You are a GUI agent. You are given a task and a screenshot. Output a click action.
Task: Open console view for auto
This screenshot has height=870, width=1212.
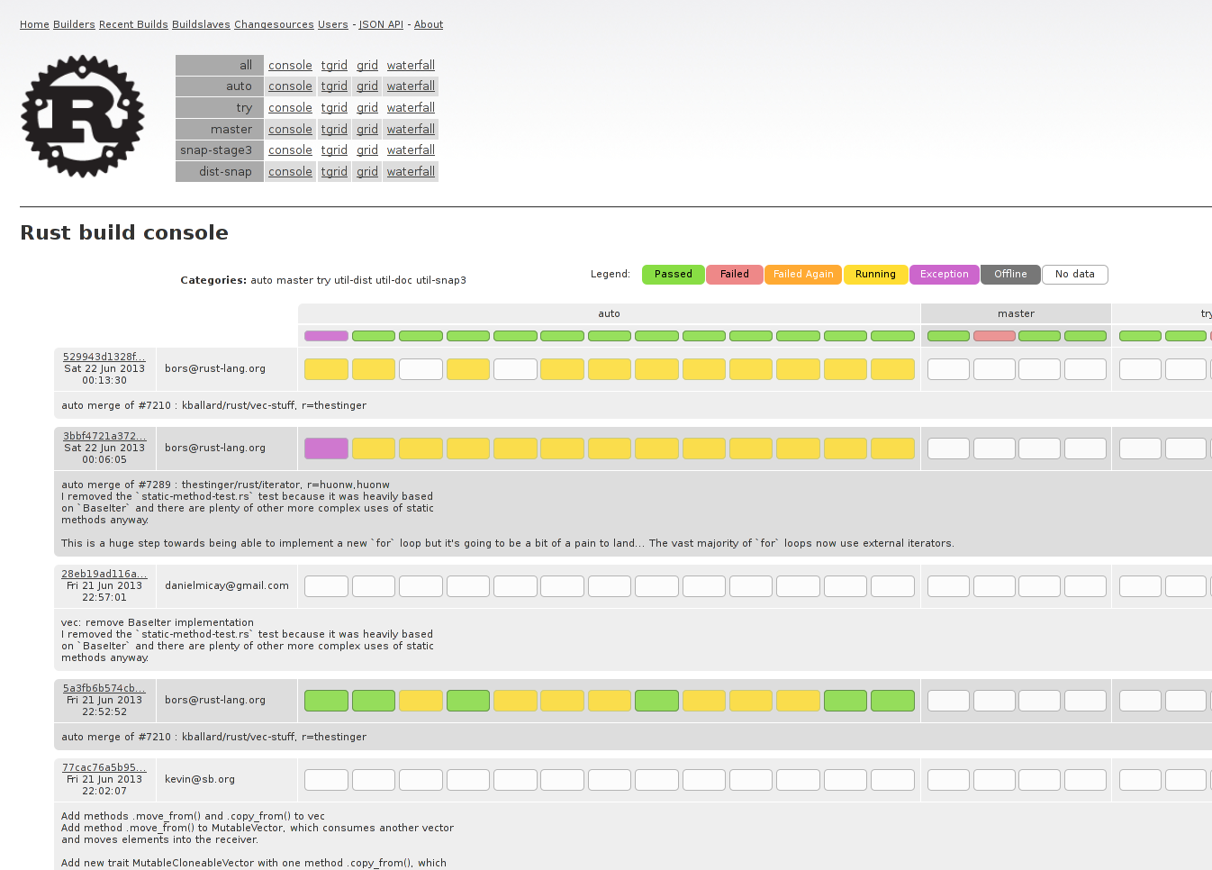tap(290, 86)
